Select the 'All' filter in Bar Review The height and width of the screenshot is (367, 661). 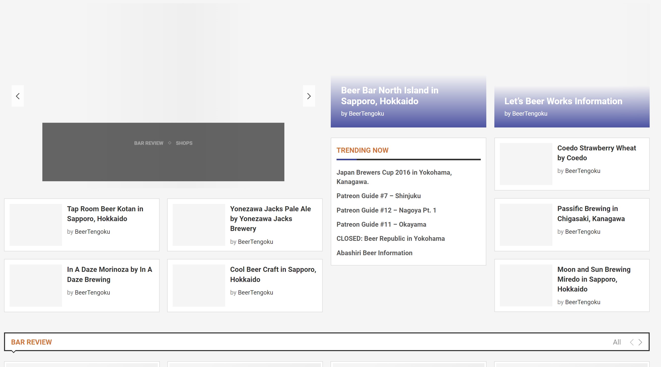(617, 342)
